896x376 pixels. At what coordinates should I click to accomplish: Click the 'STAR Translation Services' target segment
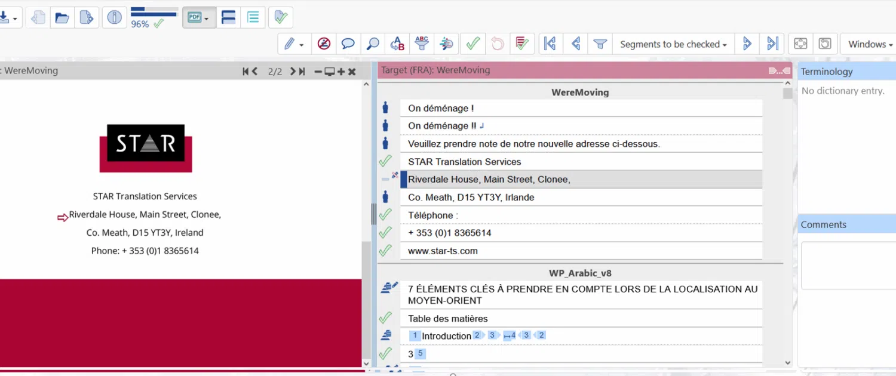pos(581,162)
